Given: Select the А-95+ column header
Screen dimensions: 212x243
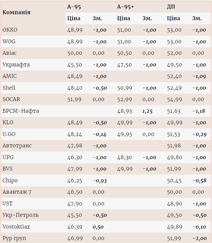Looking at the screenshot, I should tap(125, 7).
